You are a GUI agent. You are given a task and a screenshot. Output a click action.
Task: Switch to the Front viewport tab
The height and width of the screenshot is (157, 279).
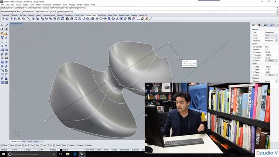tap(30, 141)
